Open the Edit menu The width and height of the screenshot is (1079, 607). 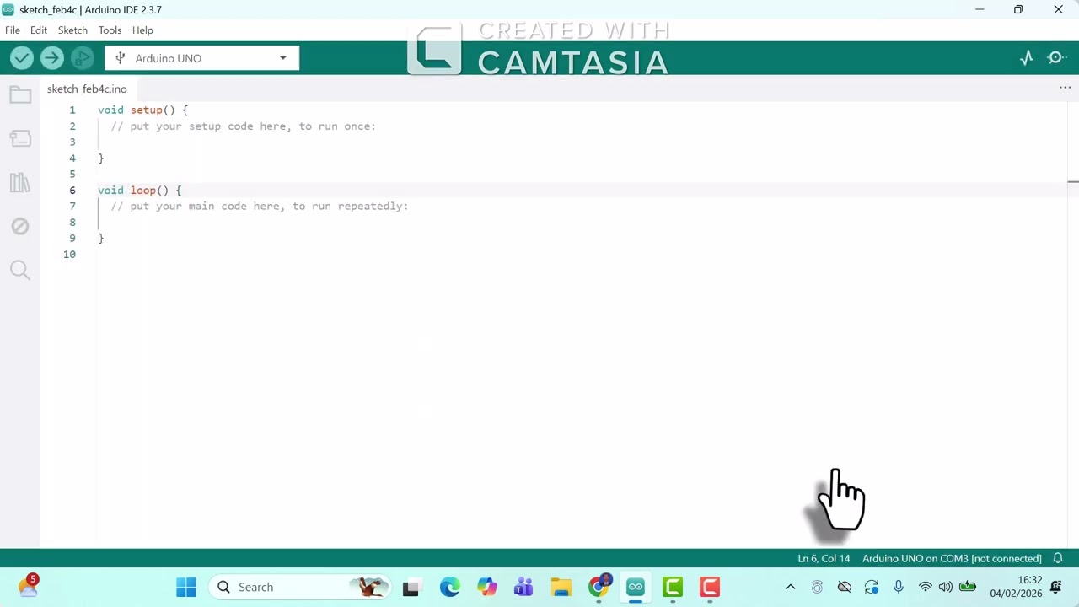click(x=39, y=30)
